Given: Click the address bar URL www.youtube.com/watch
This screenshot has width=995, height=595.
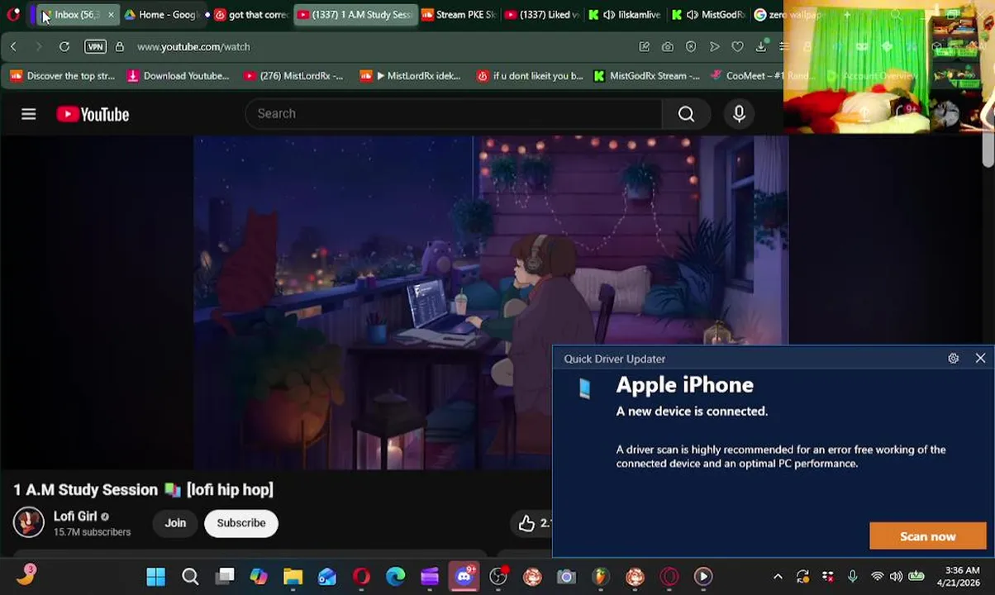Looking at the screenshot, I should click(193, 47).
